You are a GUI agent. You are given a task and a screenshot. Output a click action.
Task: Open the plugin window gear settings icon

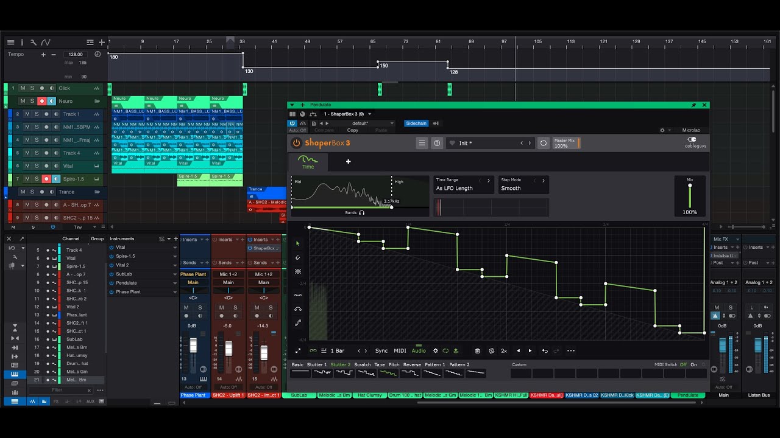(662, 130)
